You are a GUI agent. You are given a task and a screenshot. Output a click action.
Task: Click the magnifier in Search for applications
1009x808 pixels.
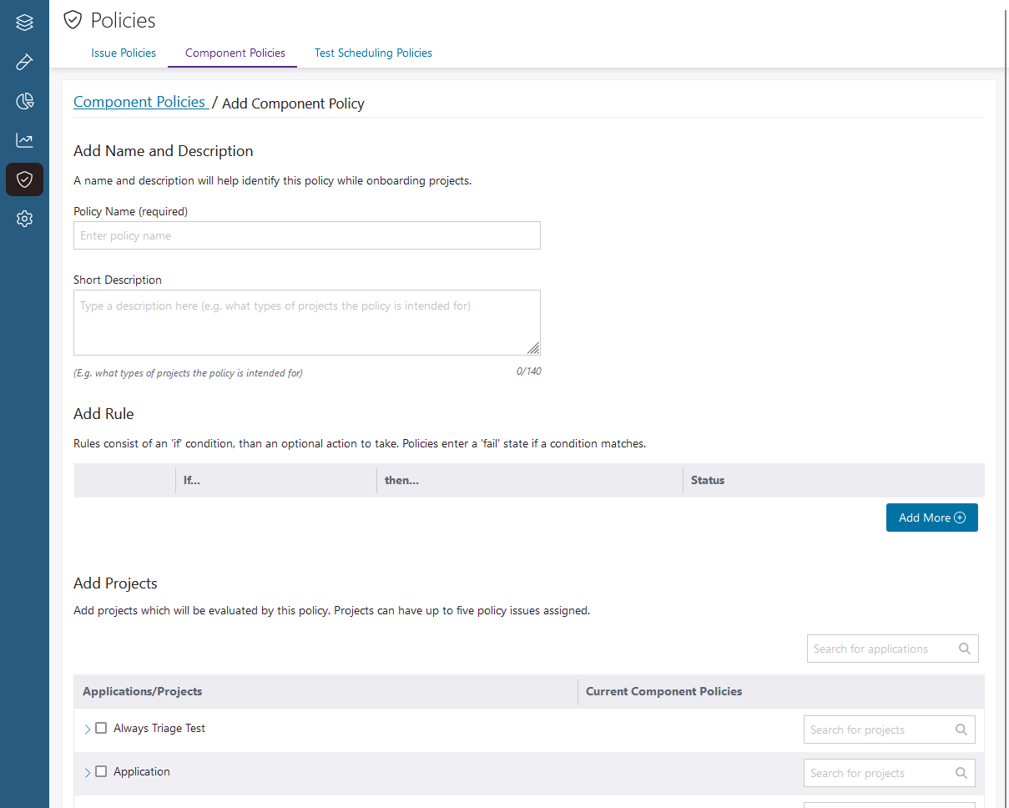coord(964,649)
